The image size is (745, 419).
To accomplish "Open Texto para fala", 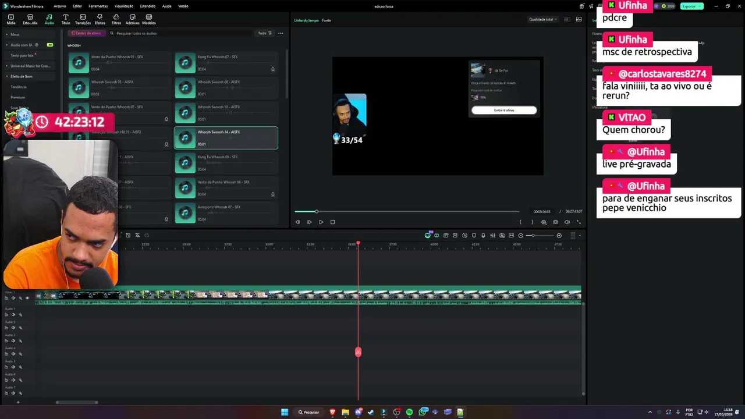I will [x=22, y=55].
